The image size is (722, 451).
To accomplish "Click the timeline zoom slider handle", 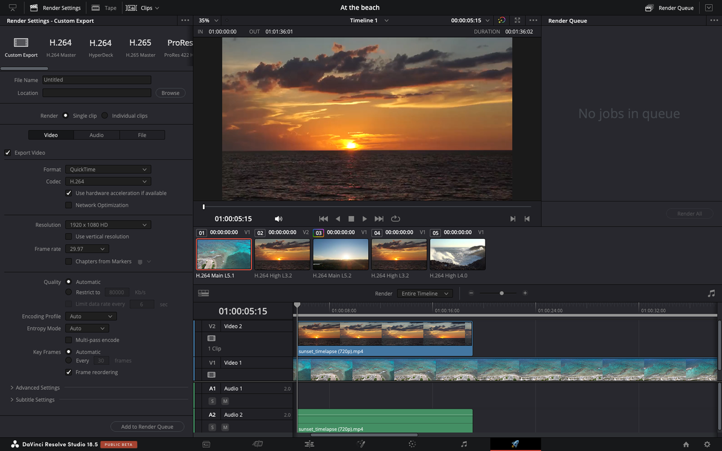I will tap(502, 293).
